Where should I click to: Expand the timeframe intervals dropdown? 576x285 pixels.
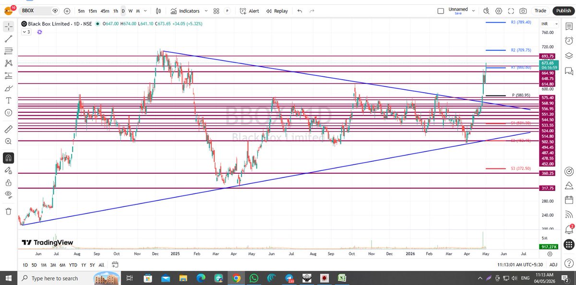146,11
